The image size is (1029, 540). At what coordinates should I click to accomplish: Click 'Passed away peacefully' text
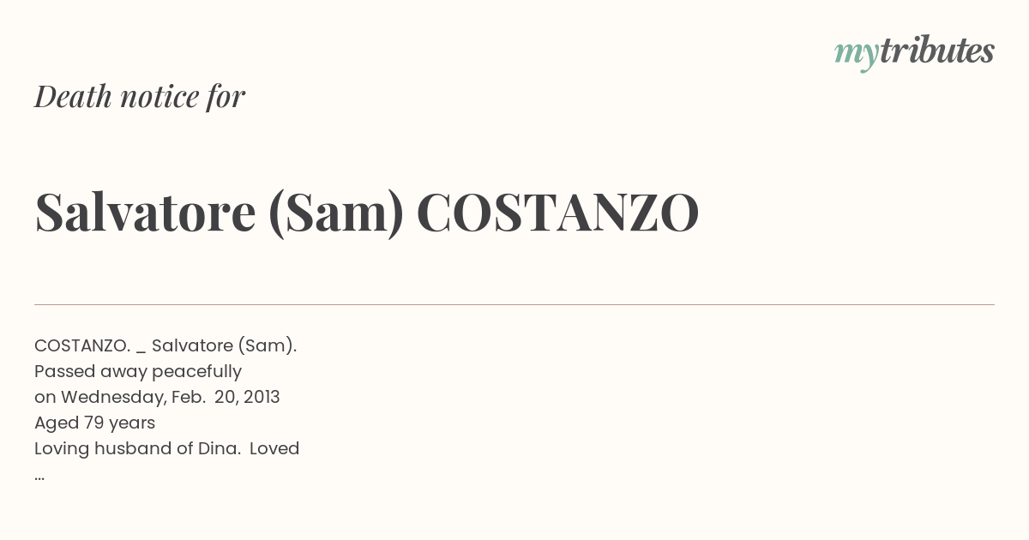[x=138, y=372]
